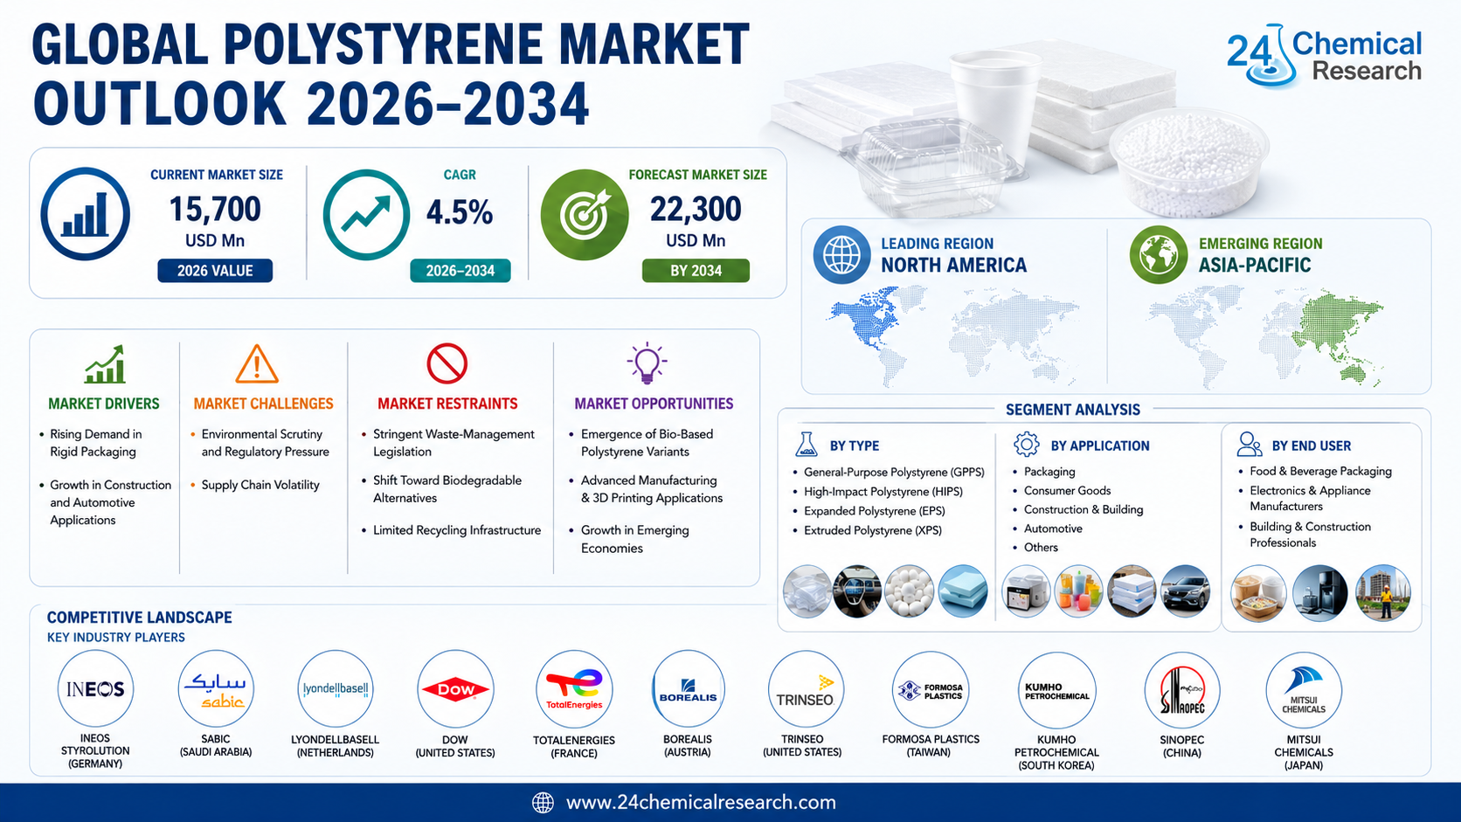The height and width of the screenshot is (822, 1461).
Task: Click the COMPETITIVE LANDSCAPE heading
Action: (140, 618)
